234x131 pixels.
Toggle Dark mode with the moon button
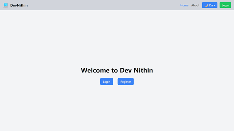point(210,5)
